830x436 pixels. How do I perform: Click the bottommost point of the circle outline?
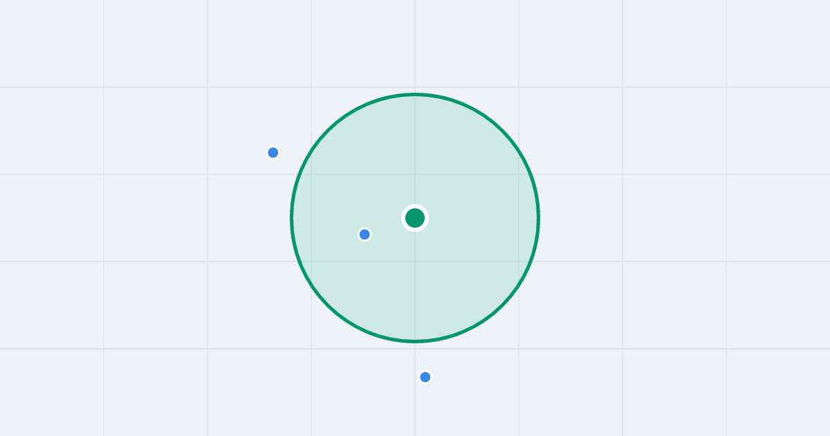tap(415, 341)
